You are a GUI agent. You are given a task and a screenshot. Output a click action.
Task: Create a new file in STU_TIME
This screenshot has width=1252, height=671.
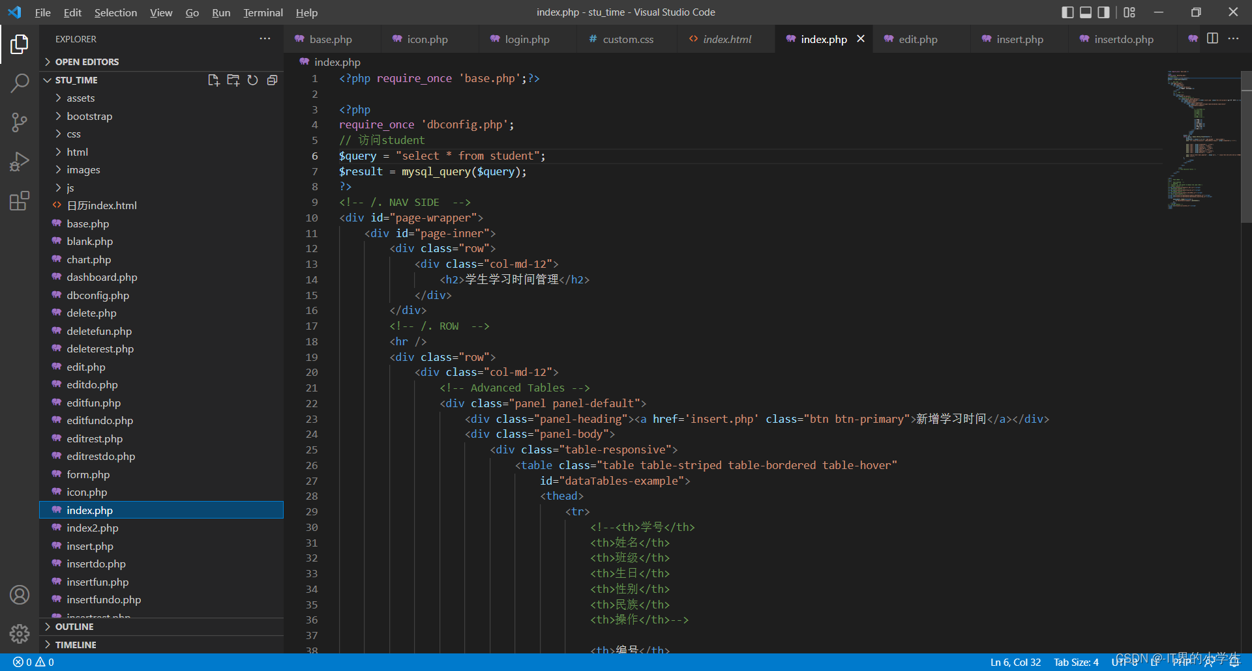coord(213,80)
